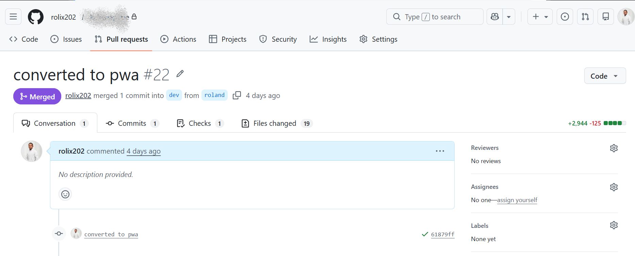Click the rolix202 author link beside Merged
This screenshot has height=256, width=635.
click(x=78, y=96)
